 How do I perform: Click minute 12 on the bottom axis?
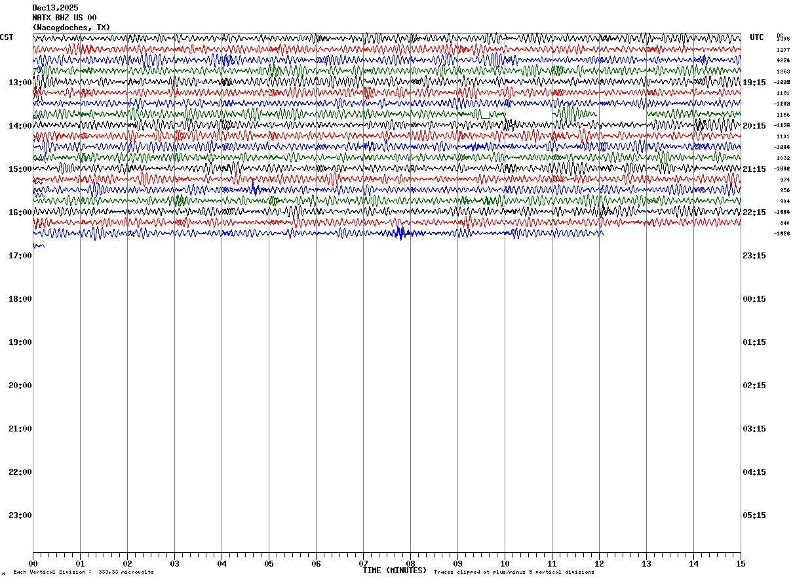pyautogui.click(x=599, y=563)
